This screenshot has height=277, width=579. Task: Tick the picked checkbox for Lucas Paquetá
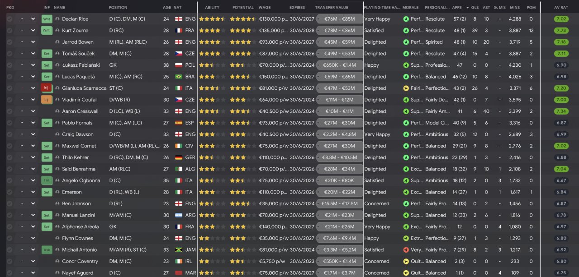[10, 77]
